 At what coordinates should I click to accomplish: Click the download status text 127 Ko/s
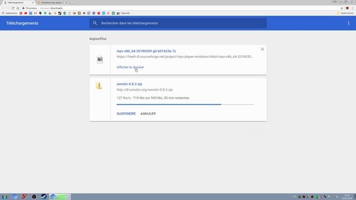coord(153,98)
